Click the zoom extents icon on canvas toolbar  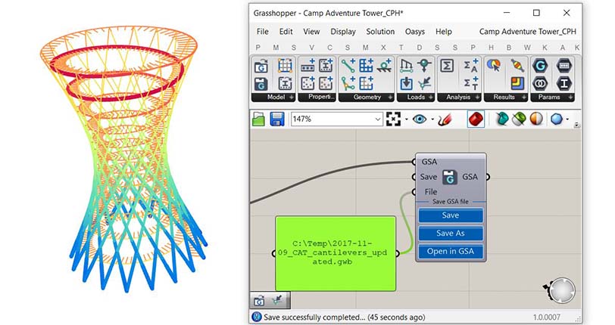tap(393, 119)
